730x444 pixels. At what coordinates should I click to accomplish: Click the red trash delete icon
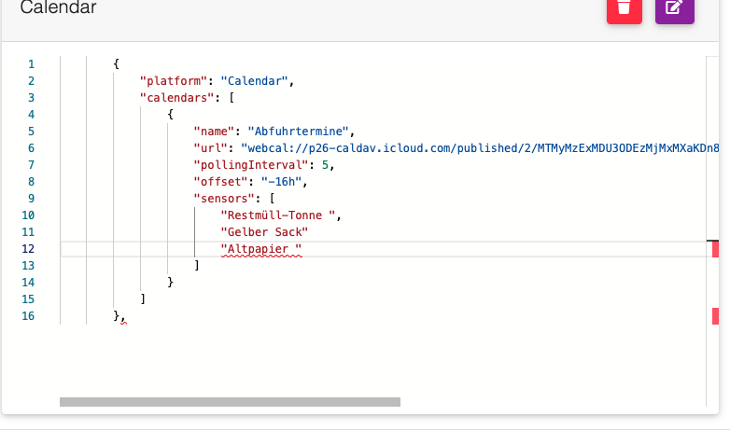point(625,8)
